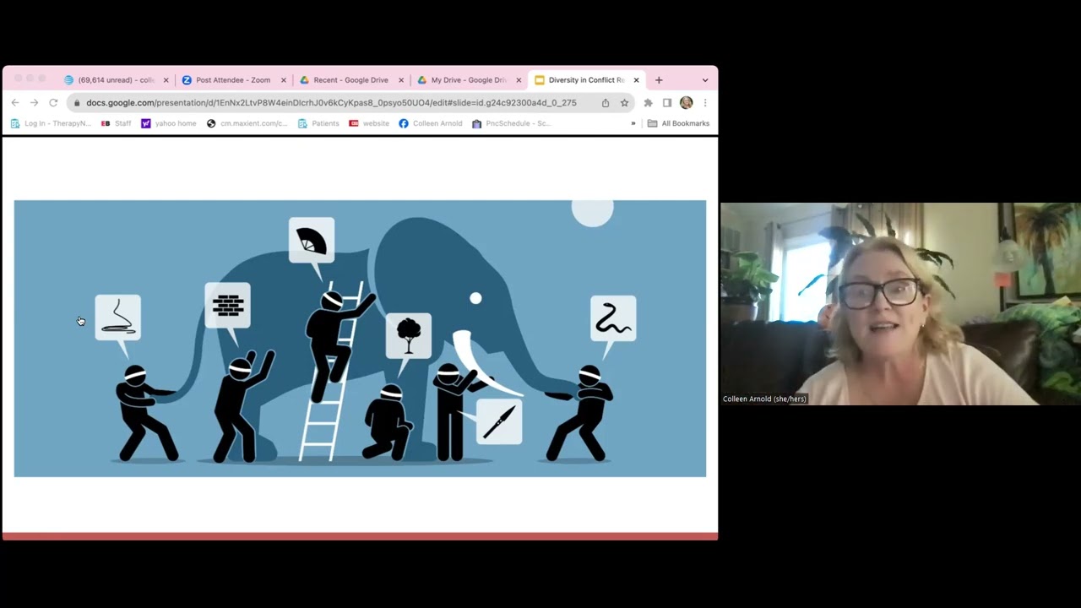Open the website bookmark
The width and height of the screenshot is (1081, 608).
click(x=369, y=123)
